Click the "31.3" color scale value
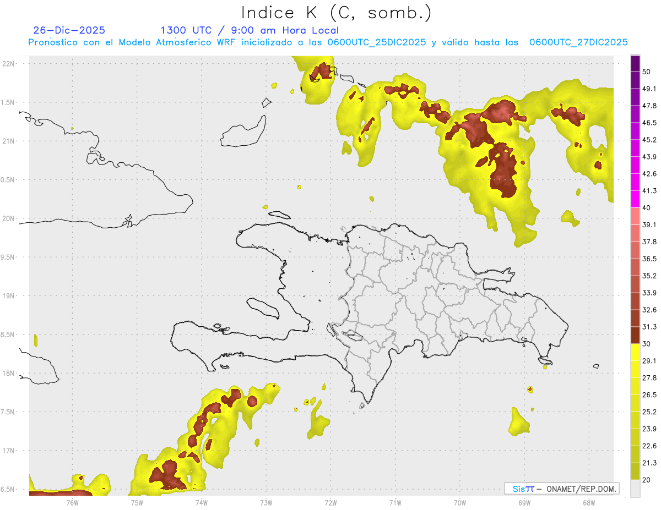 649,327
